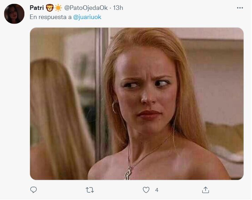Visit the @PatoOjedaOk handle
This screenshot has width=252, height=200.
point(86,8)
